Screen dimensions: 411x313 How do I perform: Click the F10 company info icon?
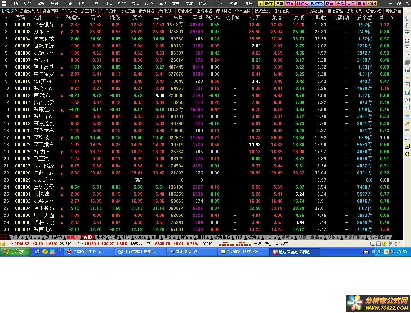tap(407, 70)
